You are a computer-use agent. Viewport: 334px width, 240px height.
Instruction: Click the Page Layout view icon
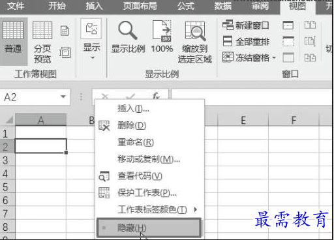[x=65, y=31]
